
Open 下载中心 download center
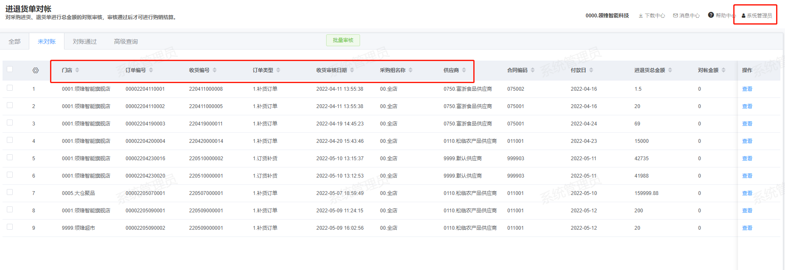[x=652, y=16]
